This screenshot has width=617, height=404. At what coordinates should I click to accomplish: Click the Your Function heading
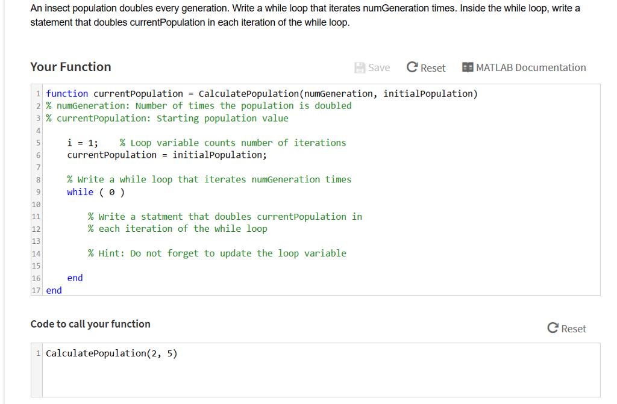(x=70, y=66)
